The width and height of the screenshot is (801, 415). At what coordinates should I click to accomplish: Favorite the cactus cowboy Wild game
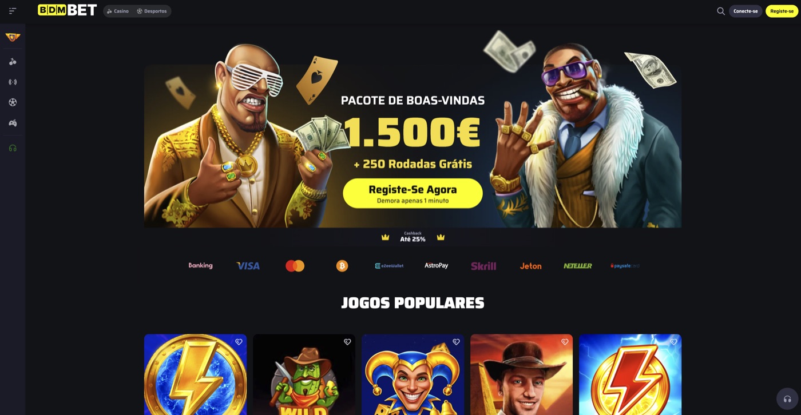(x=347, y=342)
